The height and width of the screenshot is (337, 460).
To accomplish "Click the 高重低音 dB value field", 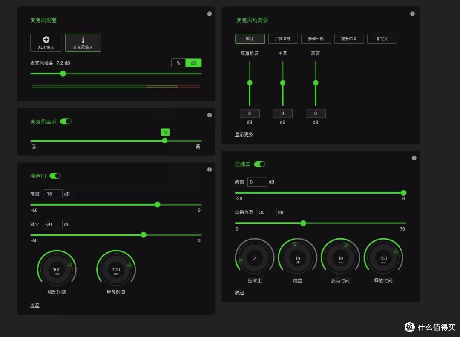I will click(x=250, y=114).
